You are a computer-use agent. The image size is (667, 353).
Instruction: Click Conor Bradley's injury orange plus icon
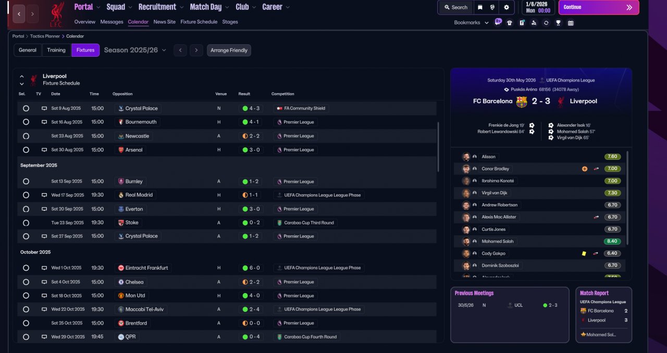point(585,169)
